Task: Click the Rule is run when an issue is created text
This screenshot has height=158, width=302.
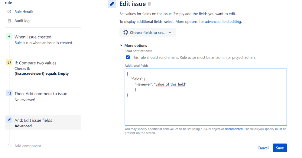Action: (x=44, y=43)
